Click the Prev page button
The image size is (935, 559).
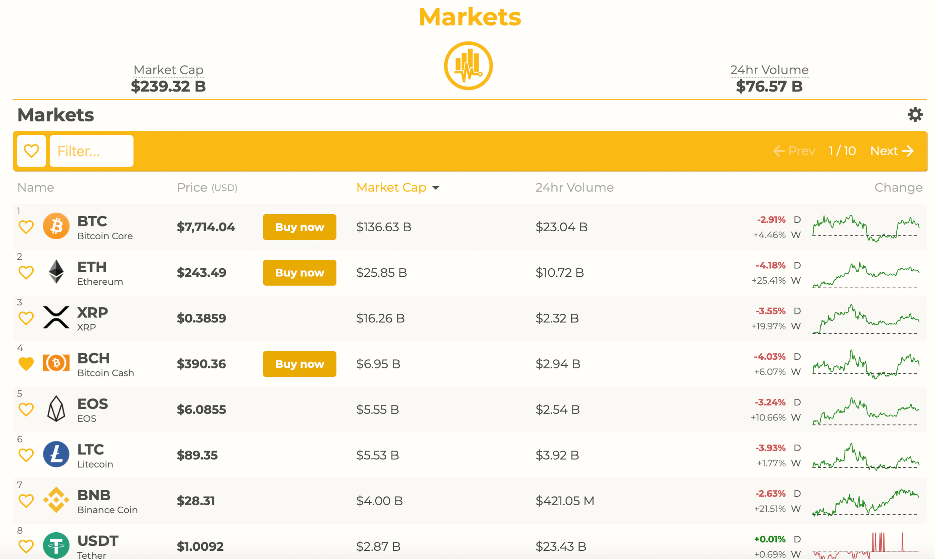794,151
